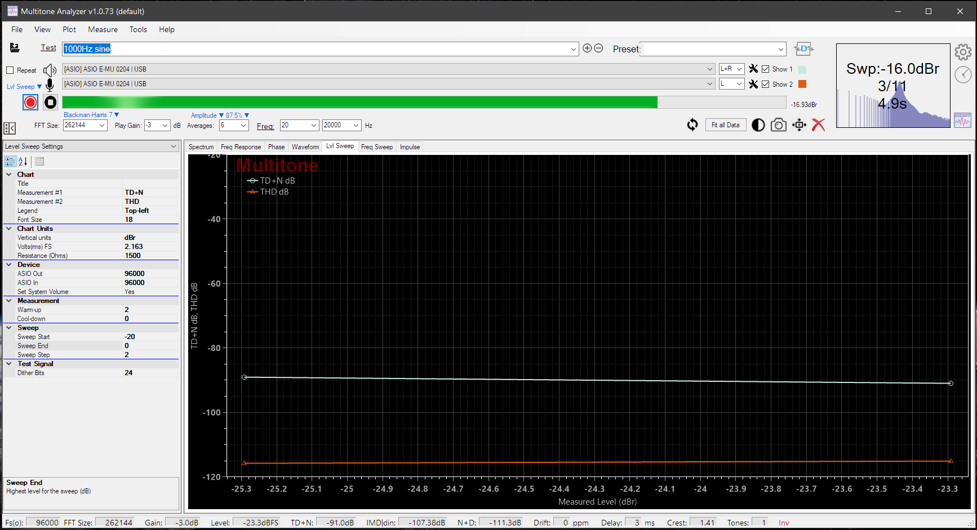Sort properties alphabetically icon
The width and height of the screenshot is (977, 530).
pos(23,162)
